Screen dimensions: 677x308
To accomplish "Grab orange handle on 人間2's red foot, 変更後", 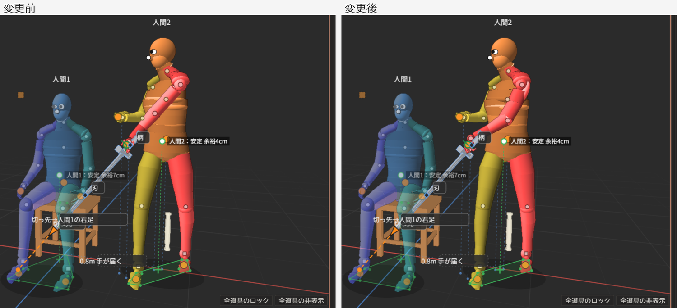I will tap(525, 265).
